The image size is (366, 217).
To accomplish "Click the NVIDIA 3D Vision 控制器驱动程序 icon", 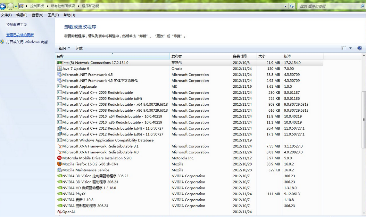I will point(59,176).
